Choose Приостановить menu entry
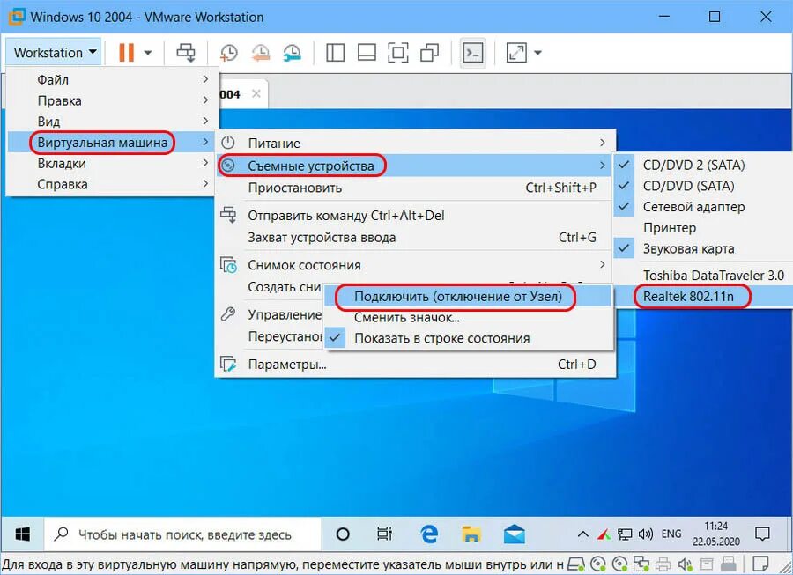The height and width of the screenshot is (575, 793). pos(415,188)
